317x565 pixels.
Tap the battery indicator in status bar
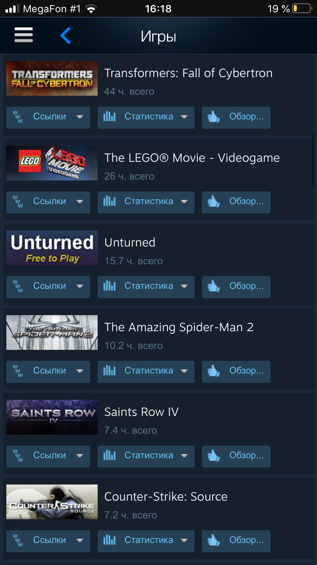301,8
